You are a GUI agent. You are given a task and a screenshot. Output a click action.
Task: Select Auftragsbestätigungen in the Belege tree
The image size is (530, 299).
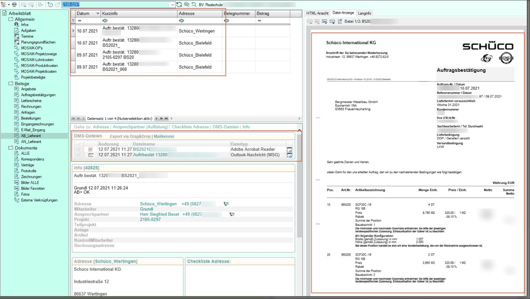click(38, 95)
